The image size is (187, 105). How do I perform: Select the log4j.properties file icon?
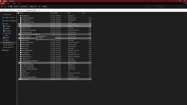[21, 55]
